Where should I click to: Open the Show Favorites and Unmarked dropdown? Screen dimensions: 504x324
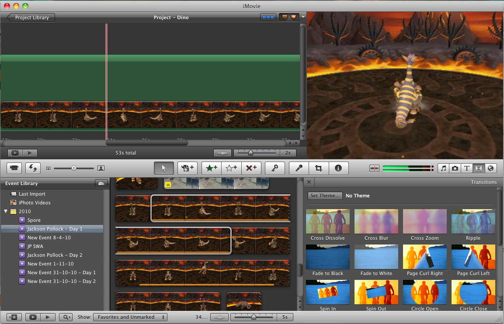pyautogui.click(x=130, y=317)
